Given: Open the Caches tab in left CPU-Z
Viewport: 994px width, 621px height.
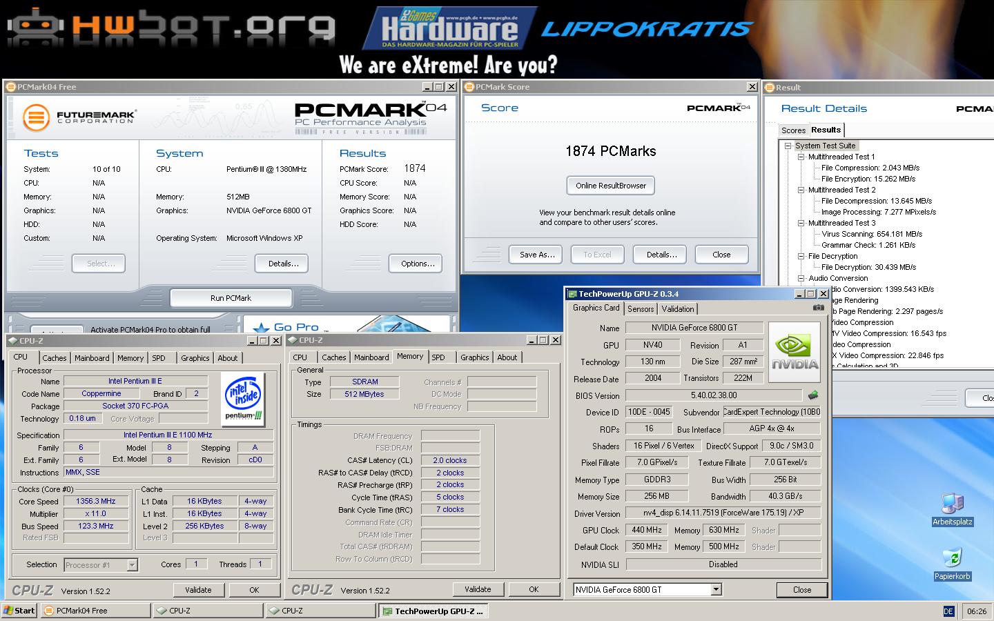Looking at the screenshot, I should pos(55,358).
